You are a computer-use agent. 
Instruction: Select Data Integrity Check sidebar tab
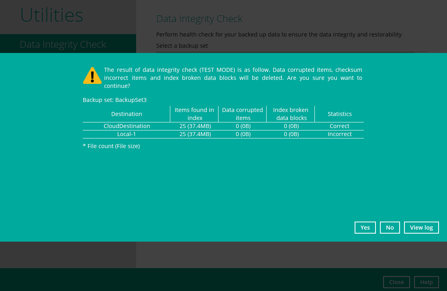pyautogui.click(x=63, y=44)
